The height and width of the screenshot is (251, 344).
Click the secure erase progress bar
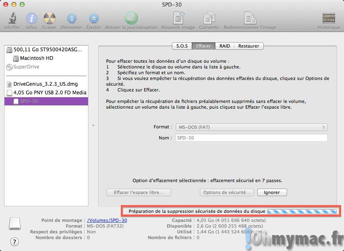(302, 211)
